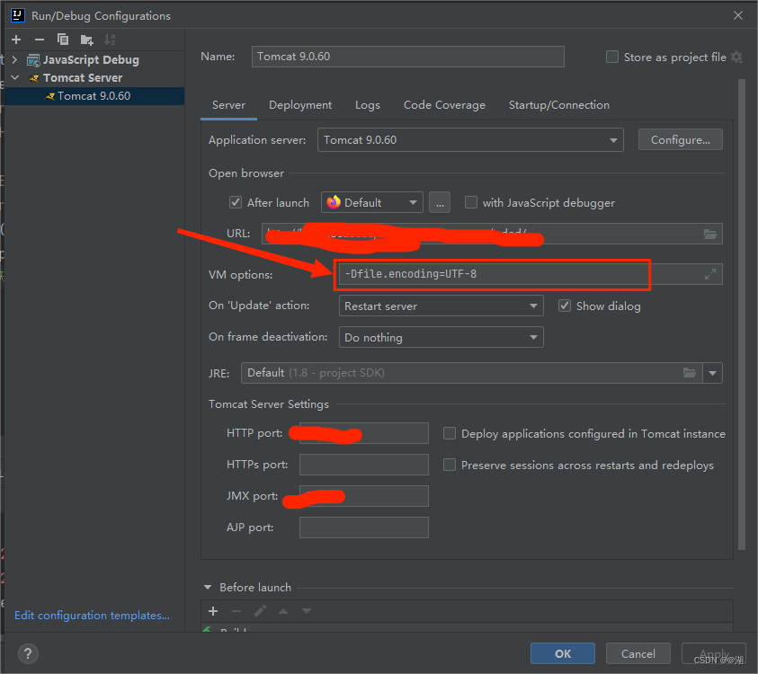
Task: Copy the selected configuration
Action: point(63,40)
